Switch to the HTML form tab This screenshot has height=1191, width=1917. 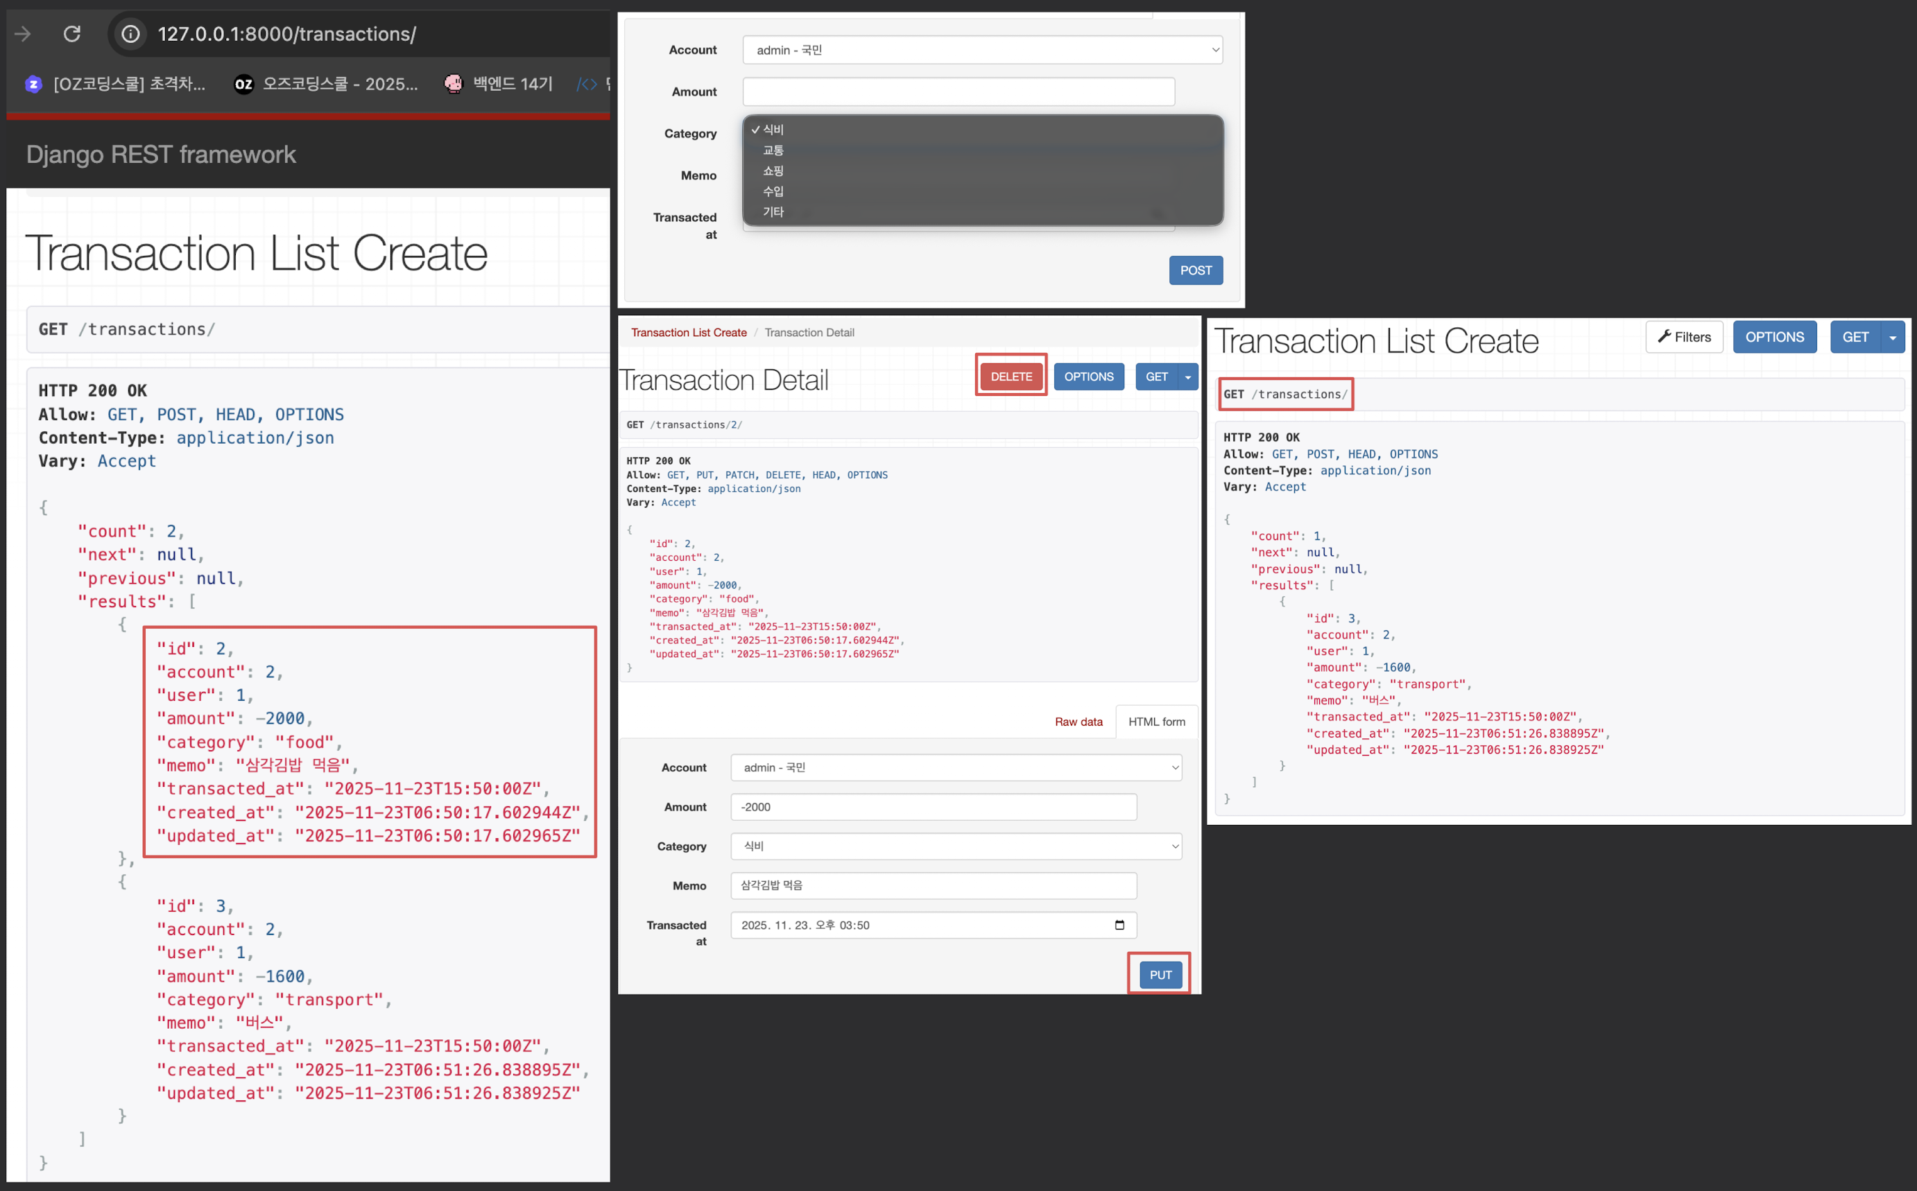(x=1156, y=722)
